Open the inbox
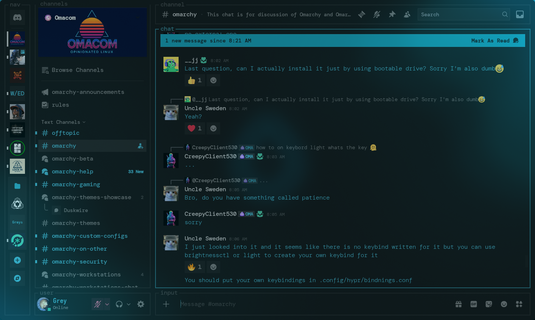Image resolution: width=535 pixels, height=320 pixels. pyautogui.click(x=520, y=14)
